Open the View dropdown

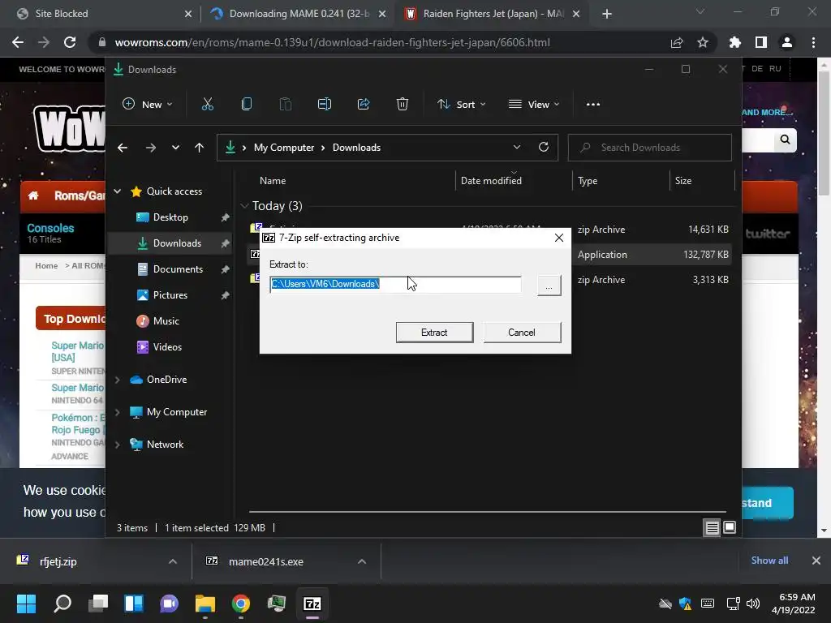[534, 105]
